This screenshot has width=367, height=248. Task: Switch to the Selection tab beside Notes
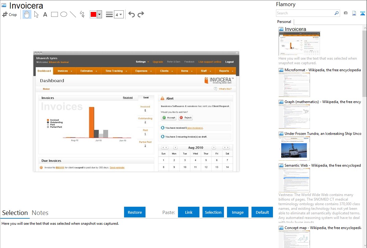coord(15,213)
